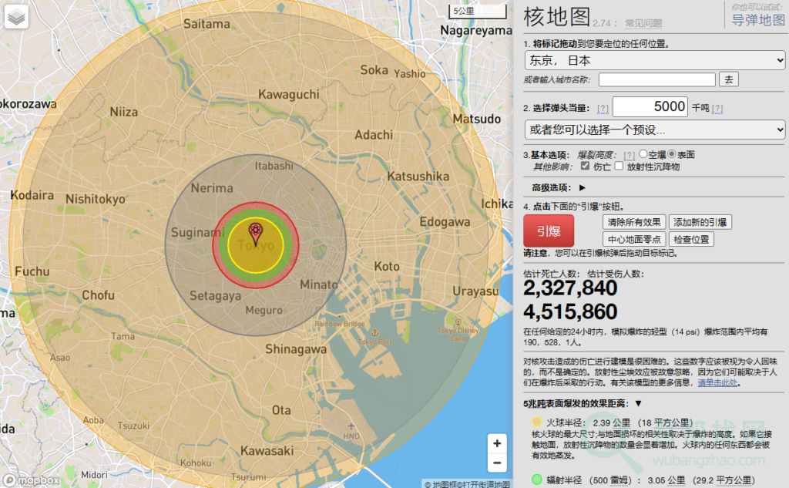Open the warhead preset dropdown
Screen dimensions: 789x488
pos(654,129)
